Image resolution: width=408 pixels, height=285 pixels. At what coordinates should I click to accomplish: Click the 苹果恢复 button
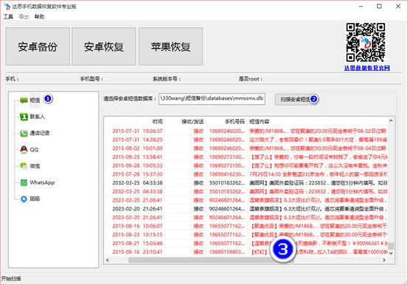170,47
